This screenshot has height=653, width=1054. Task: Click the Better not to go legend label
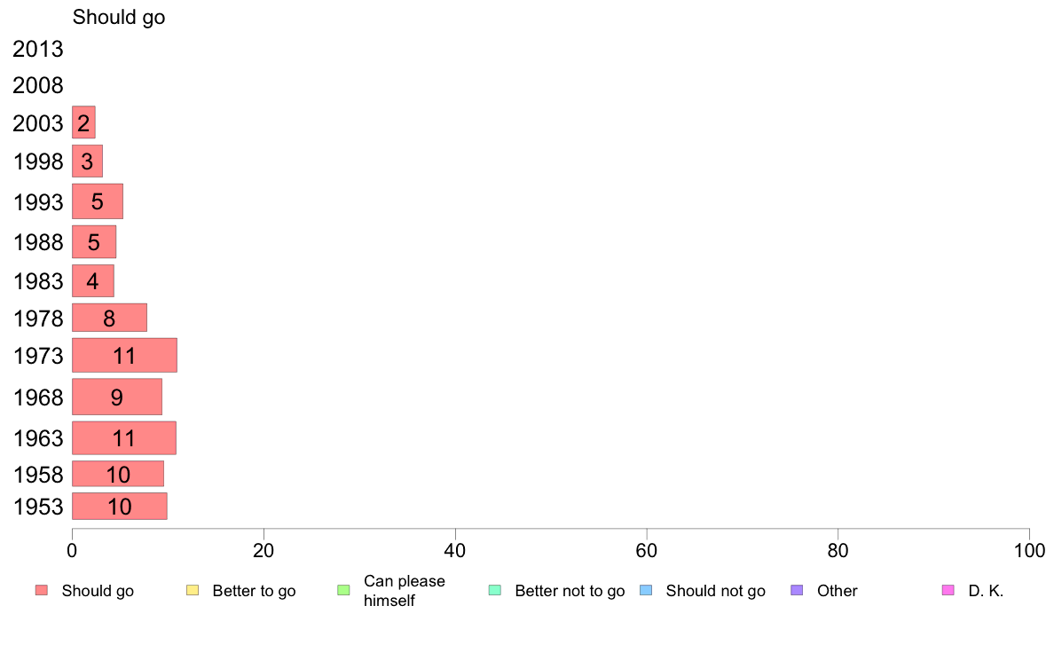tap(570, 591)
